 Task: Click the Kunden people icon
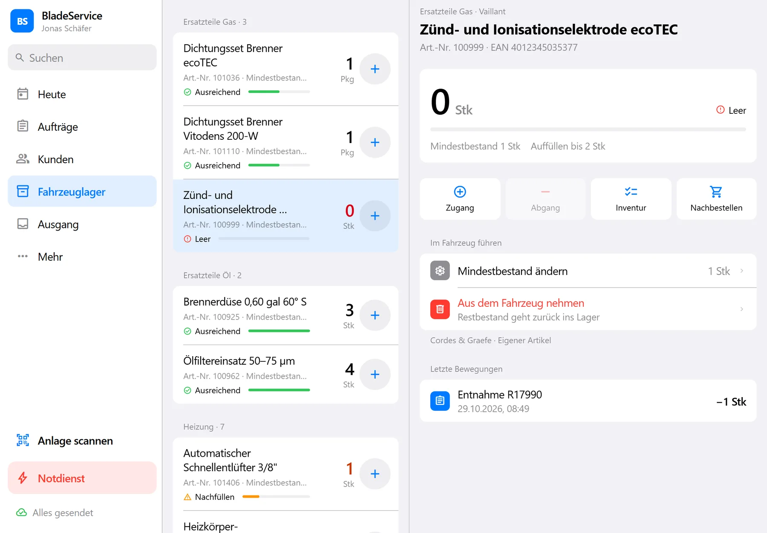pos(23,159)
